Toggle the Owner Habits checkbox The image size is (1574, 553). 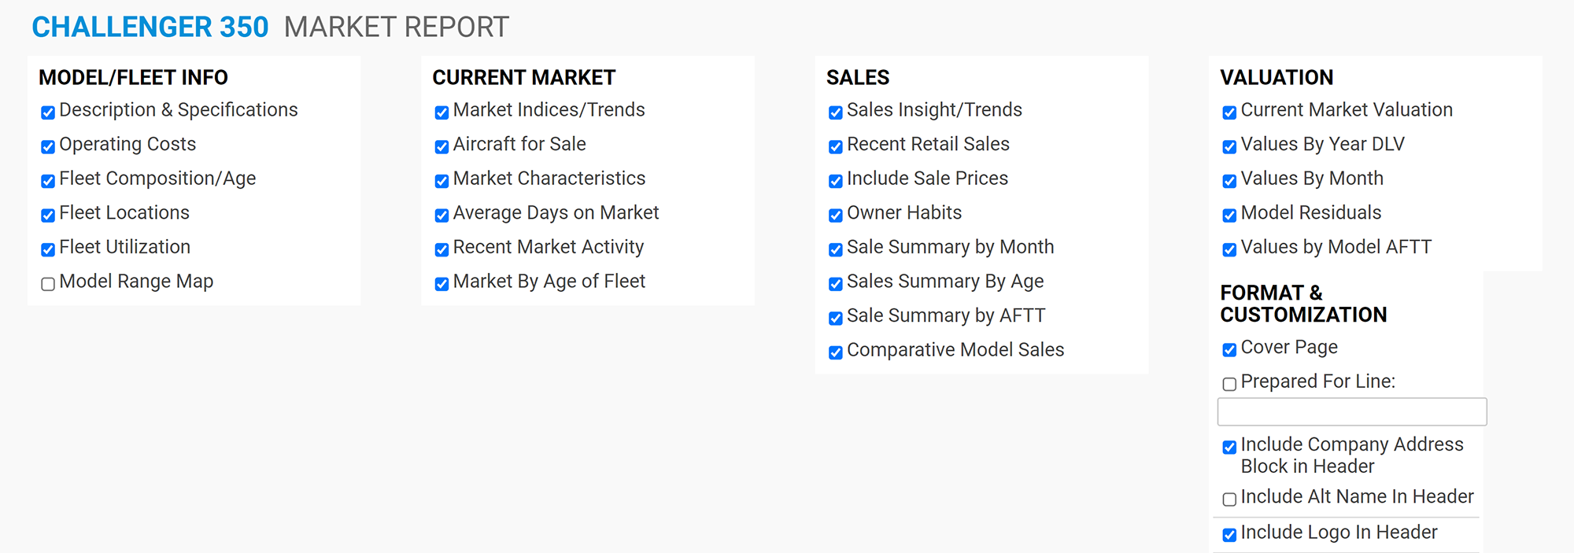pos(836,216)
